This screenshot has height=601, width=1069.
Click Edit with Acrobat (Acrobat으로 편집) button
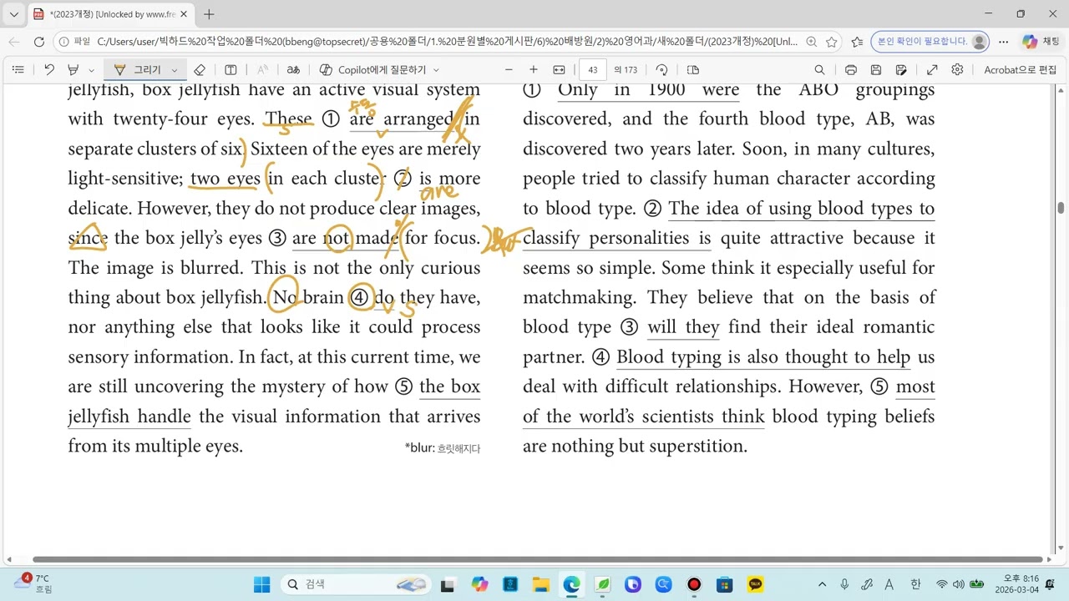coord(1020,70)
